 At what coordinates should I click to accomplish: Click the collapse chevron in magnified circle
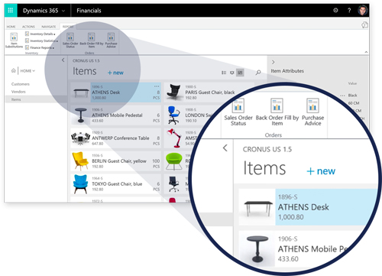(225, 148)
